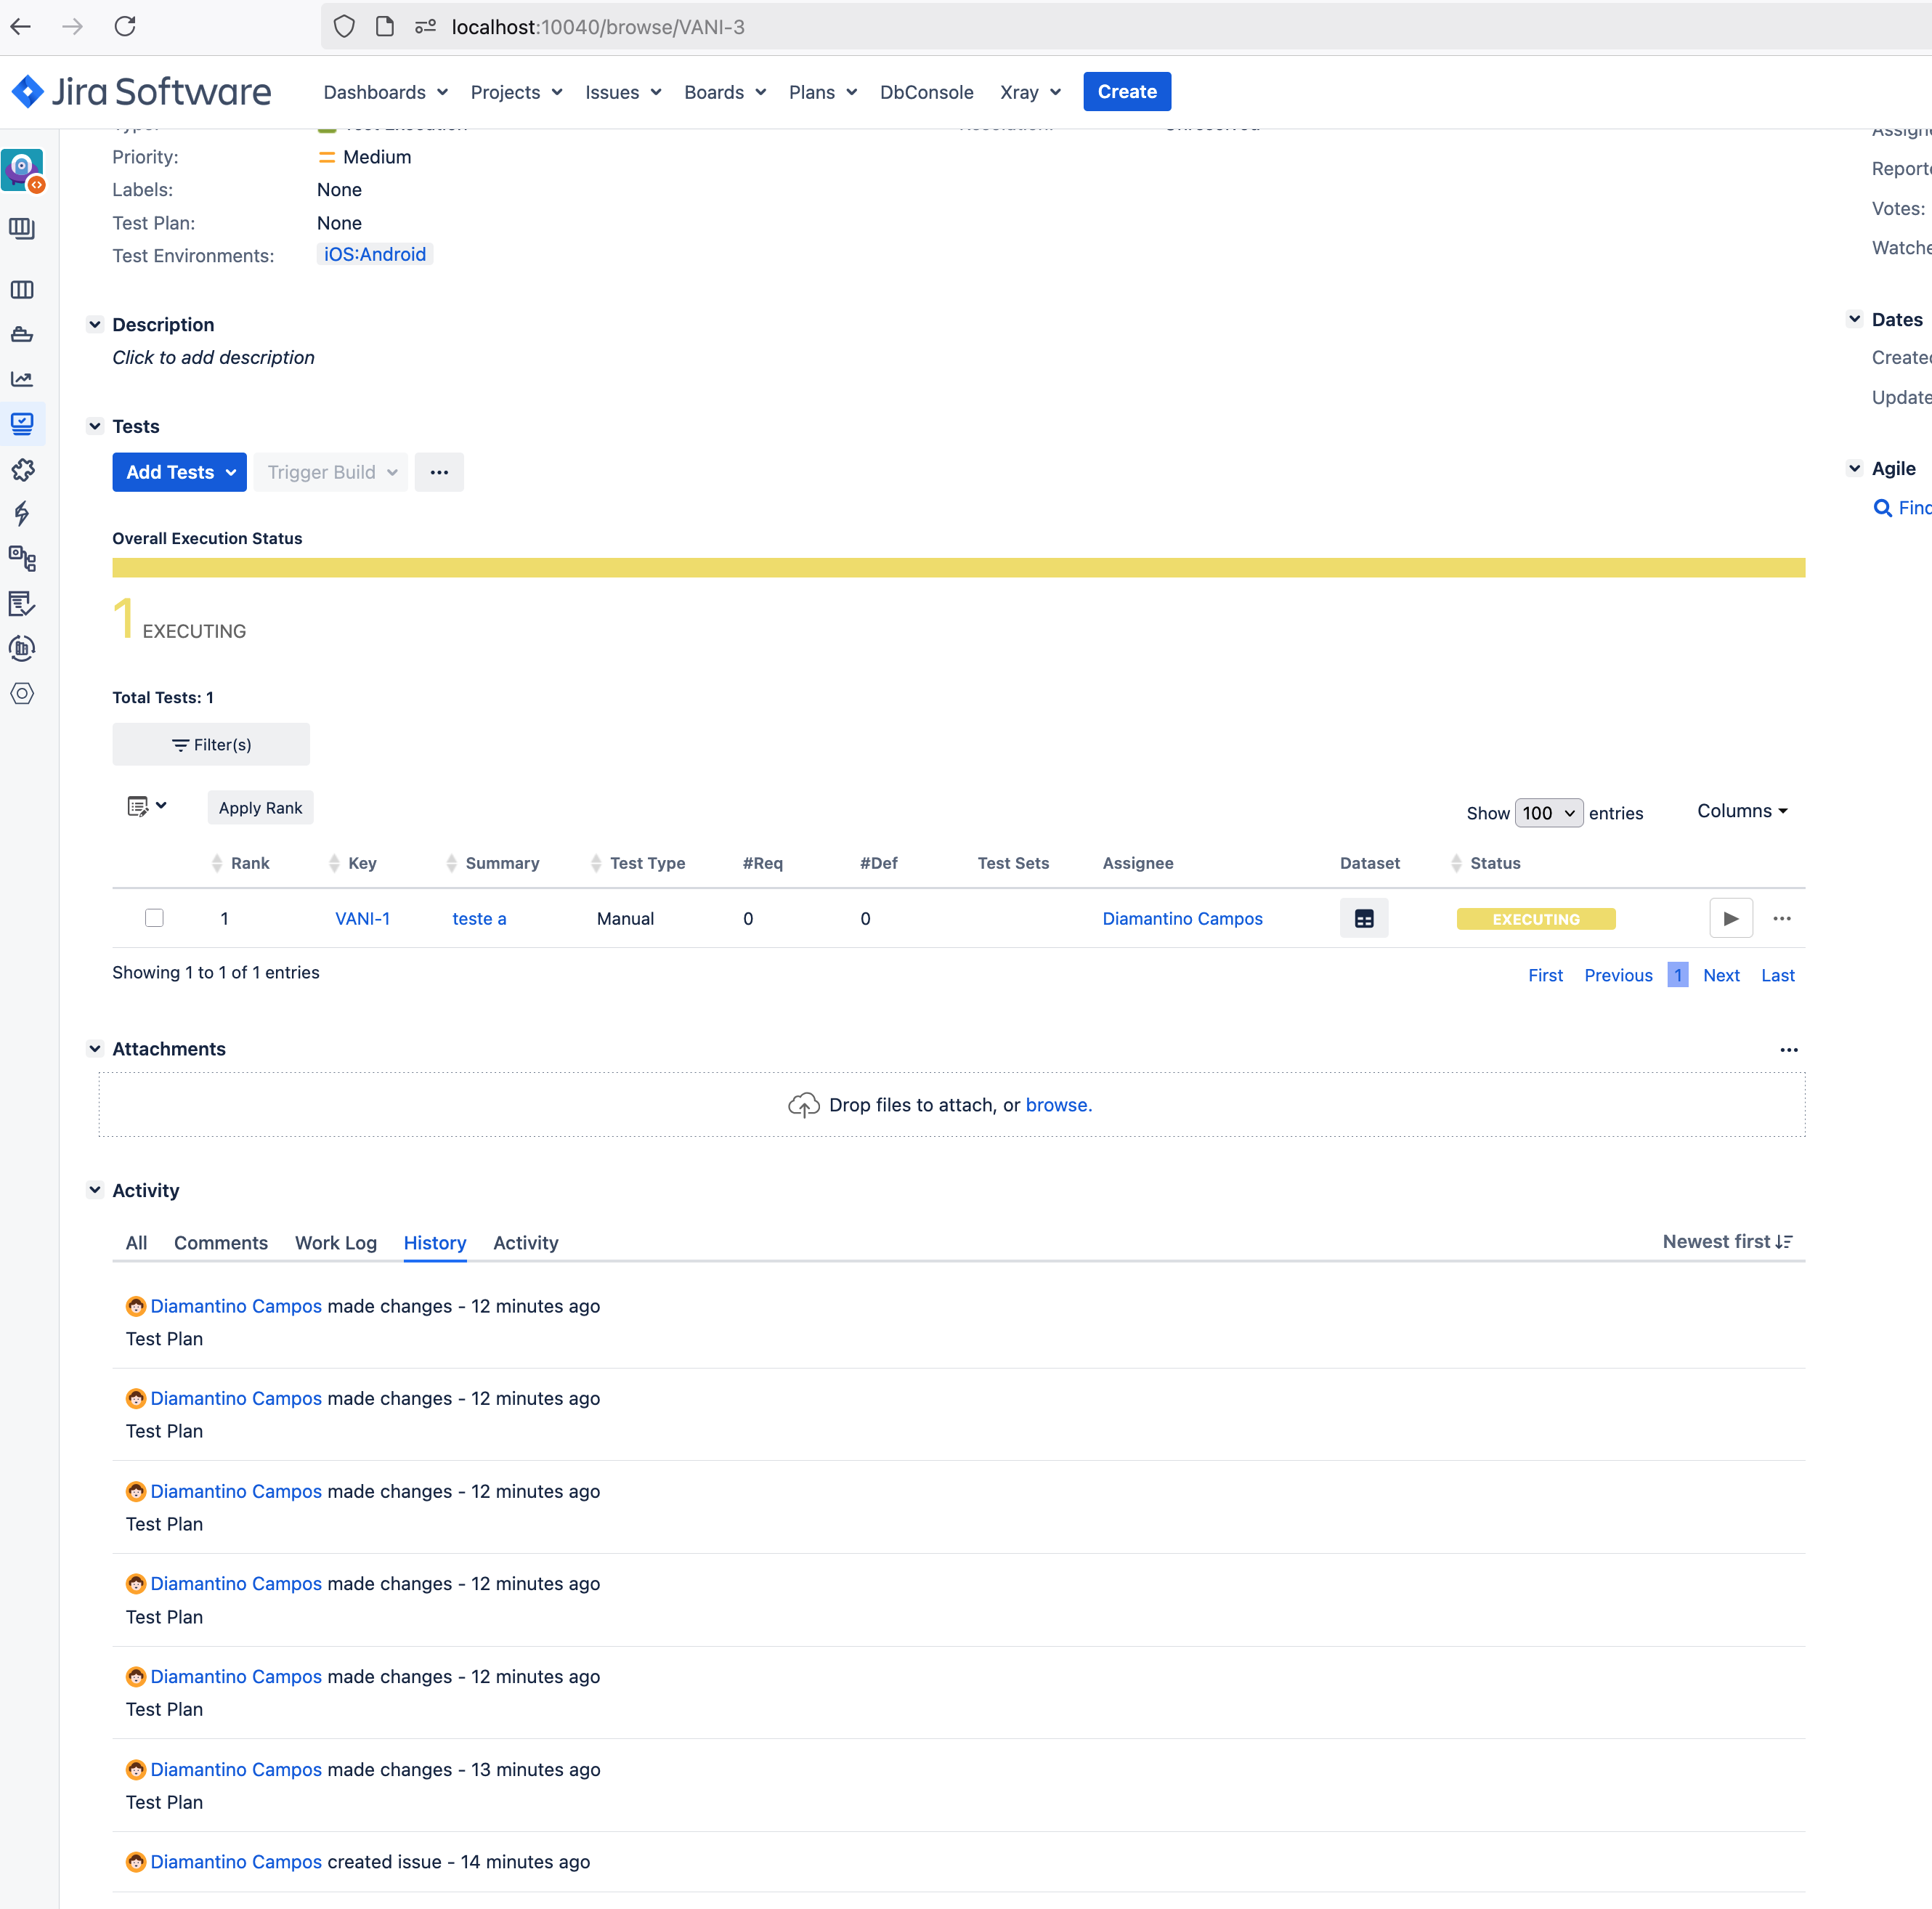Click the Agile search magnifier icon
Screen dimensions: 1932x1909
(x=1882, y=508)
